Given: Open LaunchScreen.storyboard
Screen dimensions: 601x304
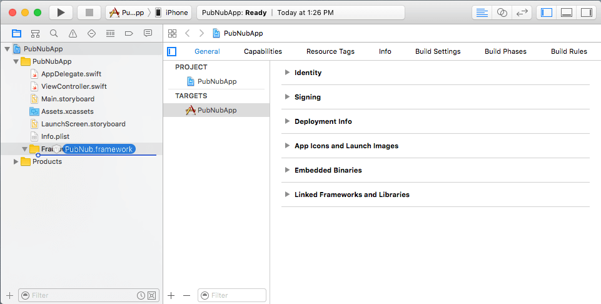Looking at the screenshot, I should tap(83, 124).
